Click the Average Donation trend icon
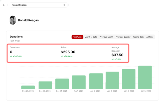Screen dimensions: 161x103 pyautogui.click(x=113, y=59)
